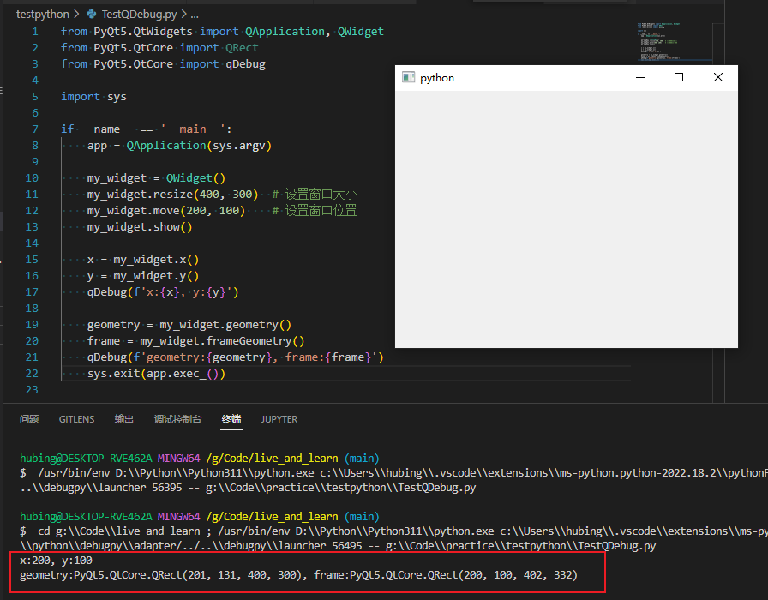
Task: Click the launcher 56495 terminal command line
Action: point(338,546)
